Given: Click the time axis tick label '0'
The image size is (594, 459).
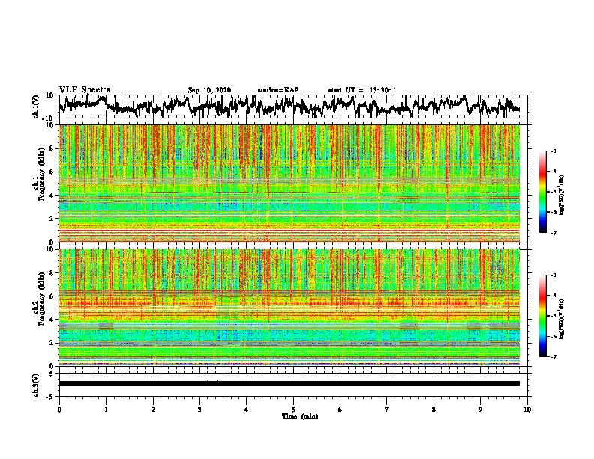Looking at the screenshot, I should tap(59, 409).
